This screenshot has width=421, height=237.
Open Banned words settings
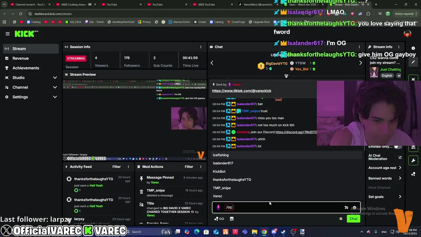coord(385,178)
